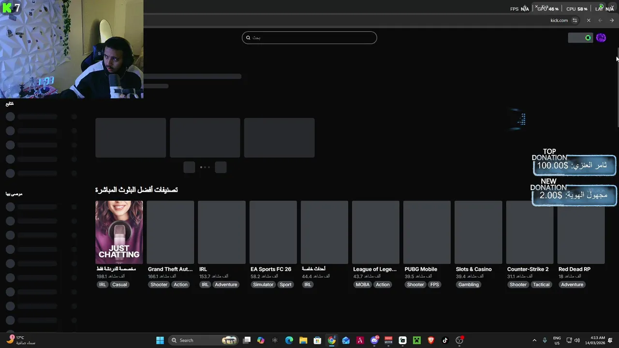Open Microsoft Store from the taskbar

click(317, 340)
